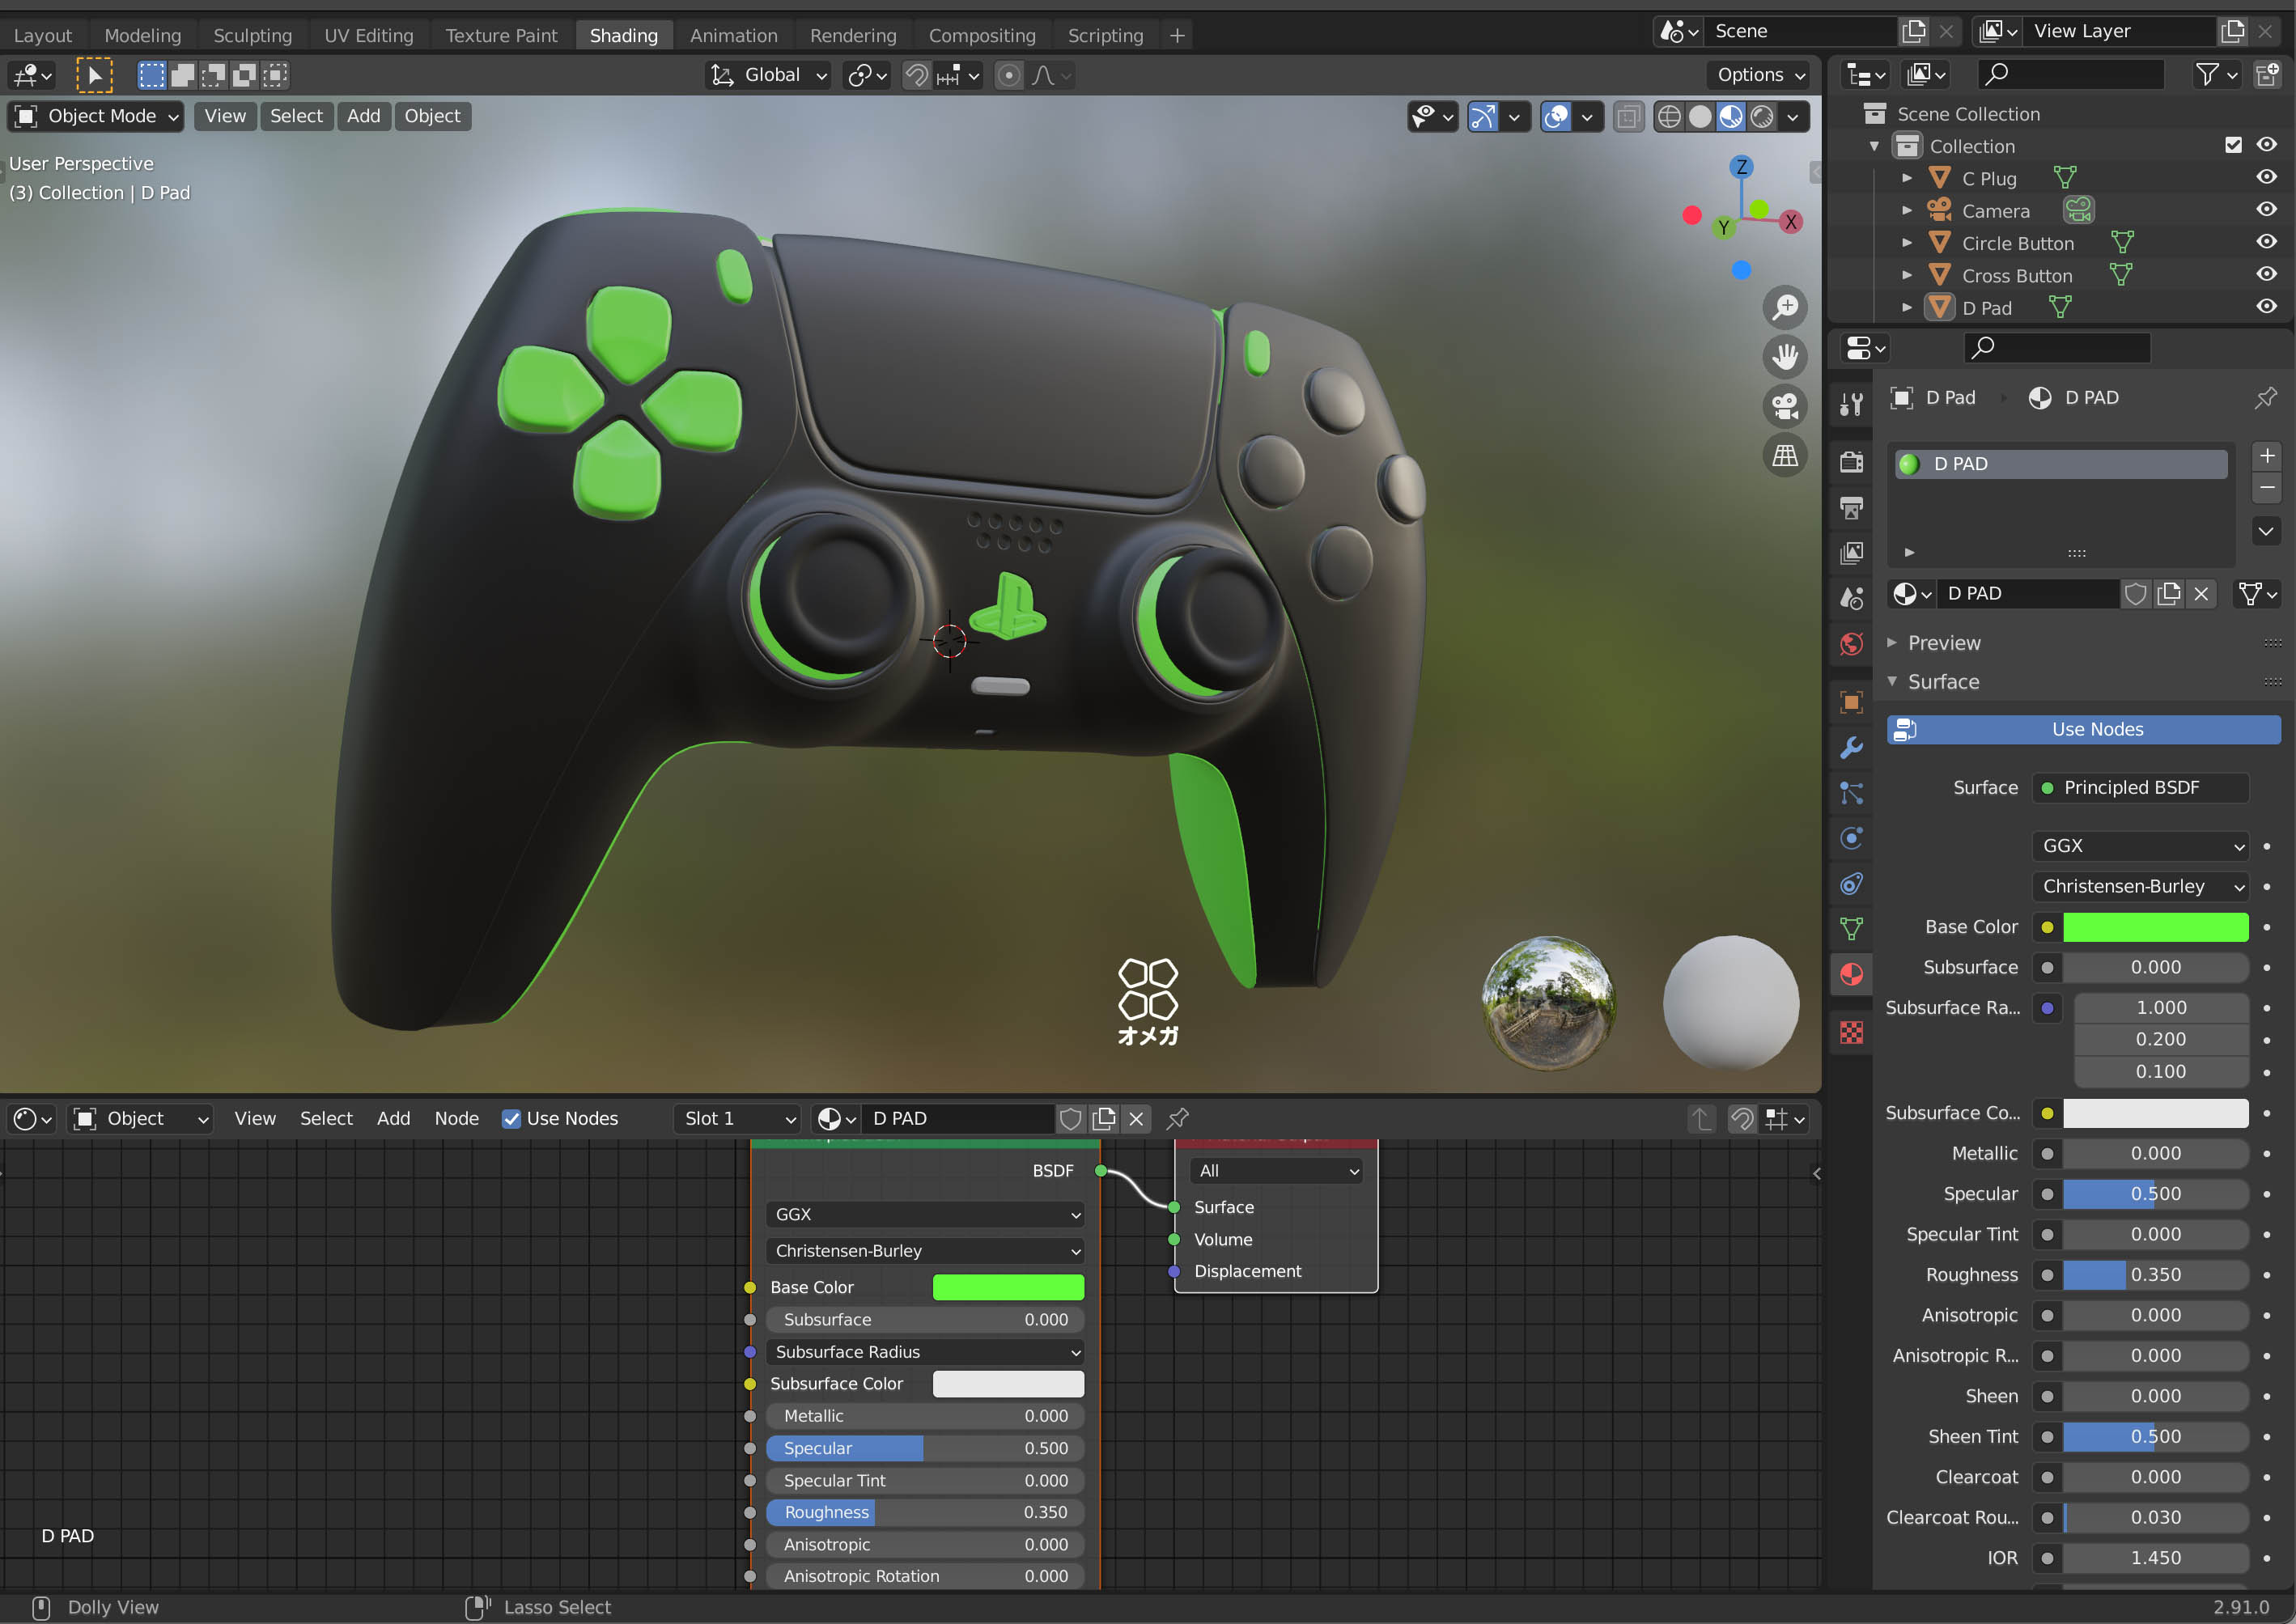Open the World properties tab icon
Screen dimensions: 2296x1624
[x=1851, y=644]
